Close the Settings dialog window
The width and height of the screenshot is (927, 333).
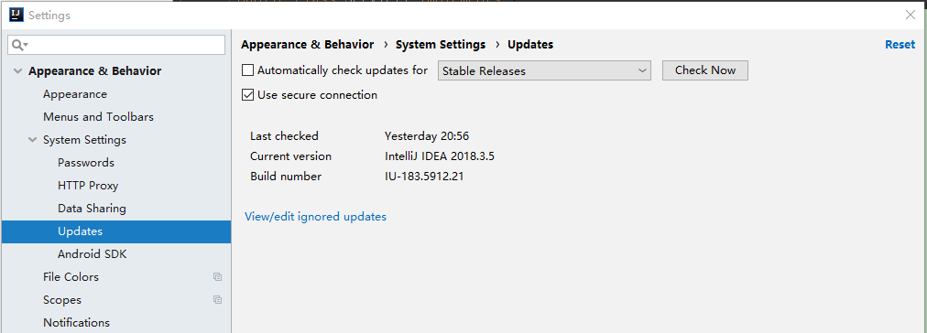911,16
